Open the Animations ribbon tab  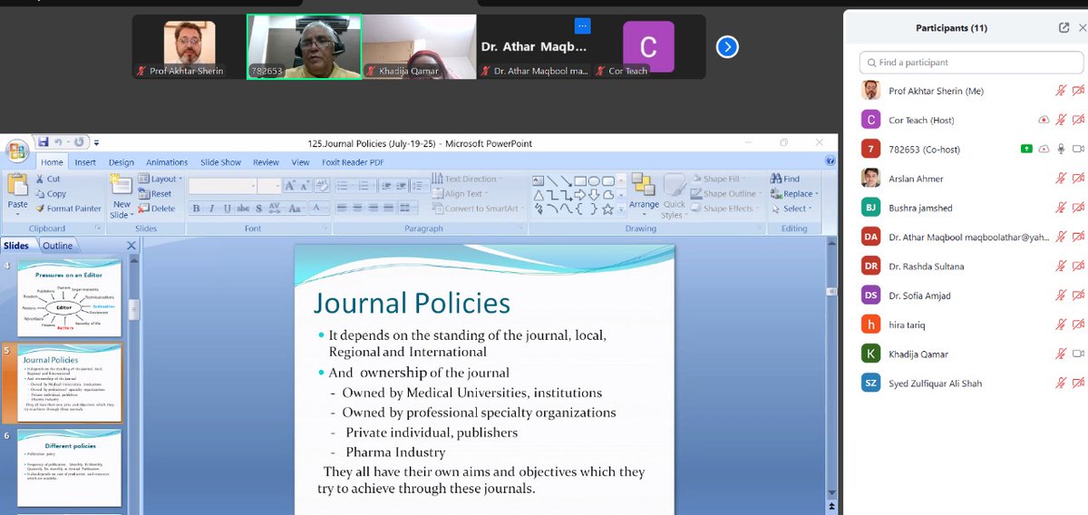pyautogui.click(x=167, y=162)
